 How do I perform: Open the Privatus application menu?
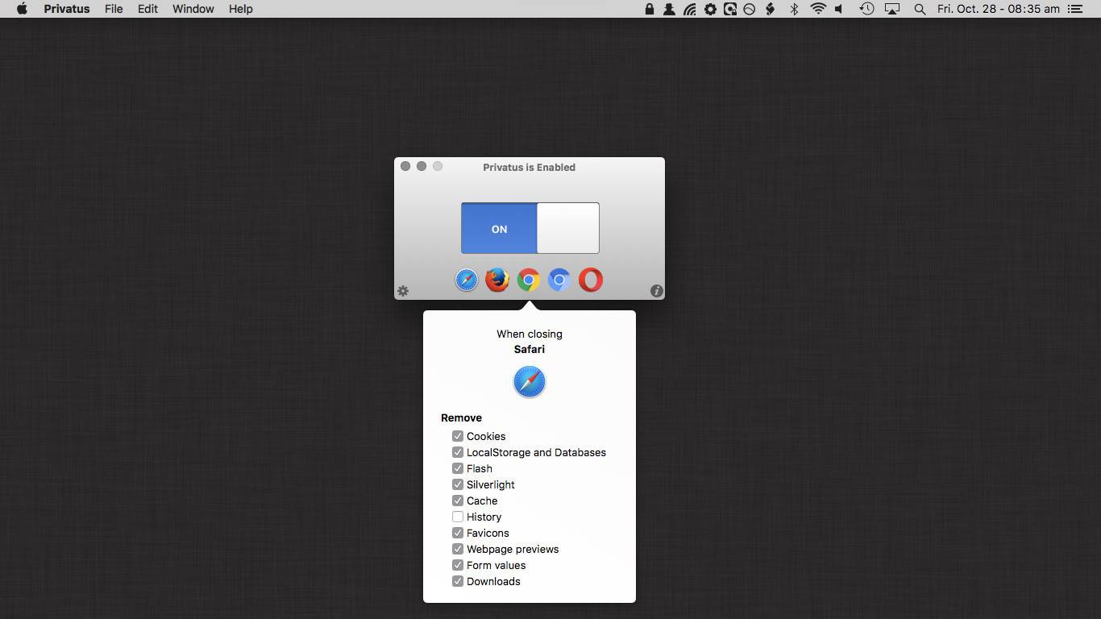click(67, 9)
